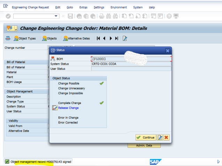Open the Edit menu
This screenshot has height=166, width=222.
click(58, 7)
